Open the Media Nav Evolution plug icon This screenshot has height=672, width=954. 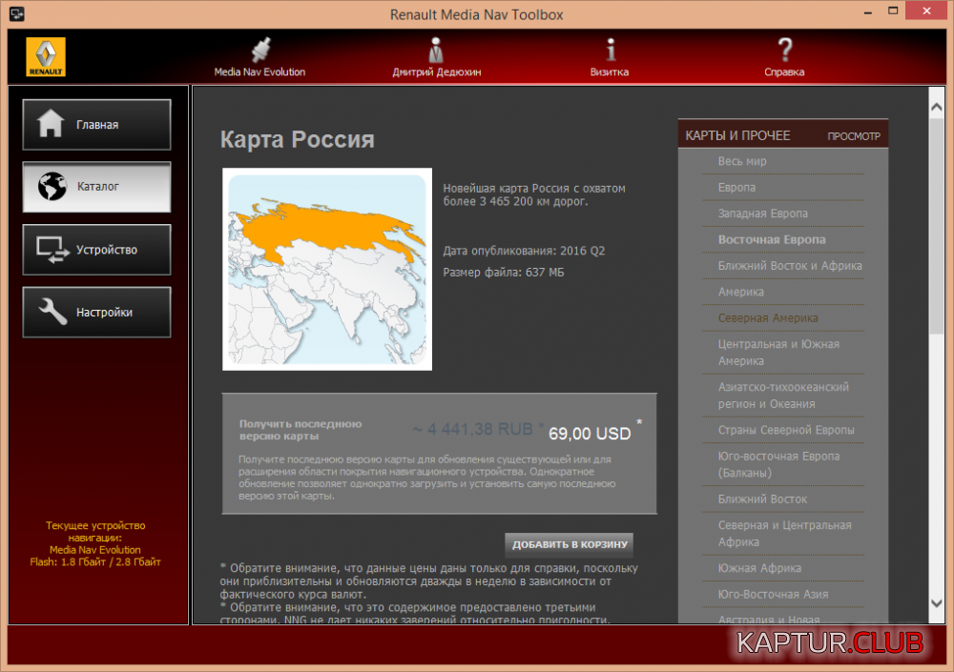click(260, 50)
